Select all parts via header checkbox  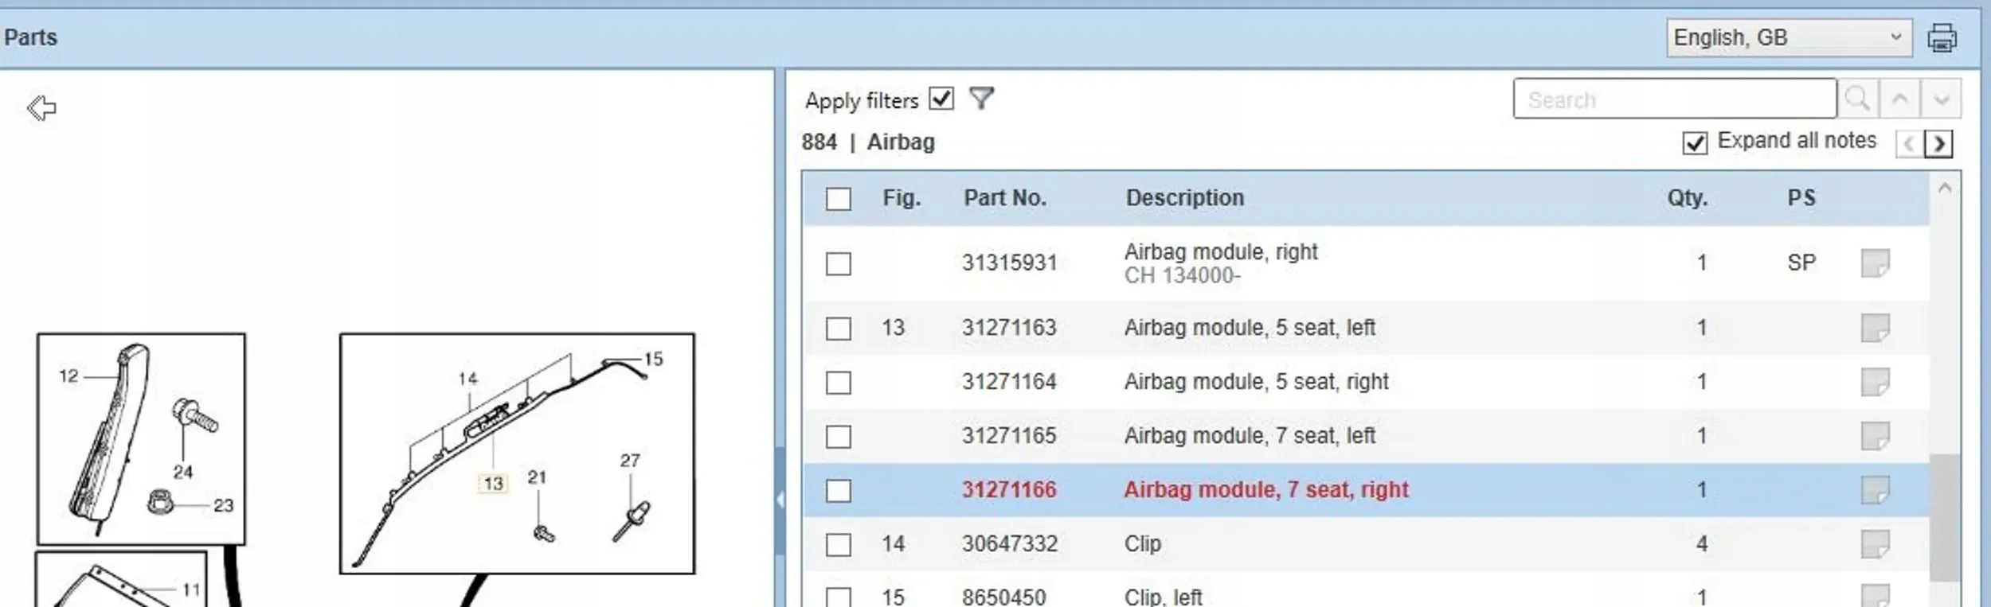pyautogui.click(x=838, y=199)
